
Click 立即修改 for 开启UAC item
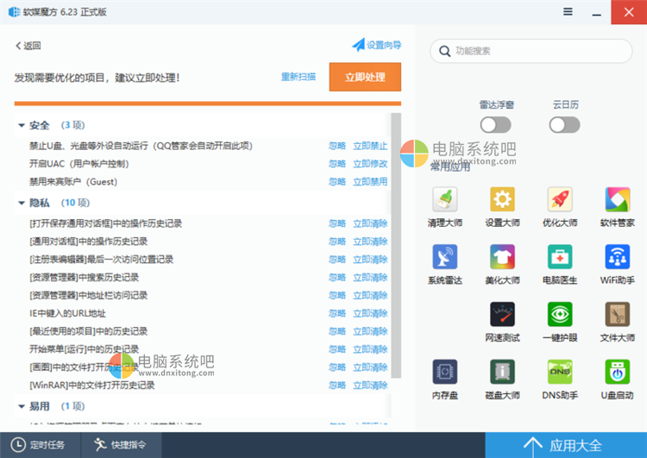(x=370, y=164)
